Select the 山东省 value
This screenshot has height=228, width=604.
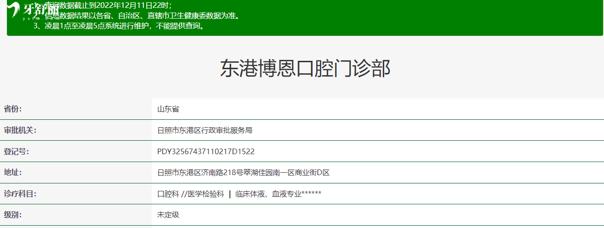click(x=168, y=109)
